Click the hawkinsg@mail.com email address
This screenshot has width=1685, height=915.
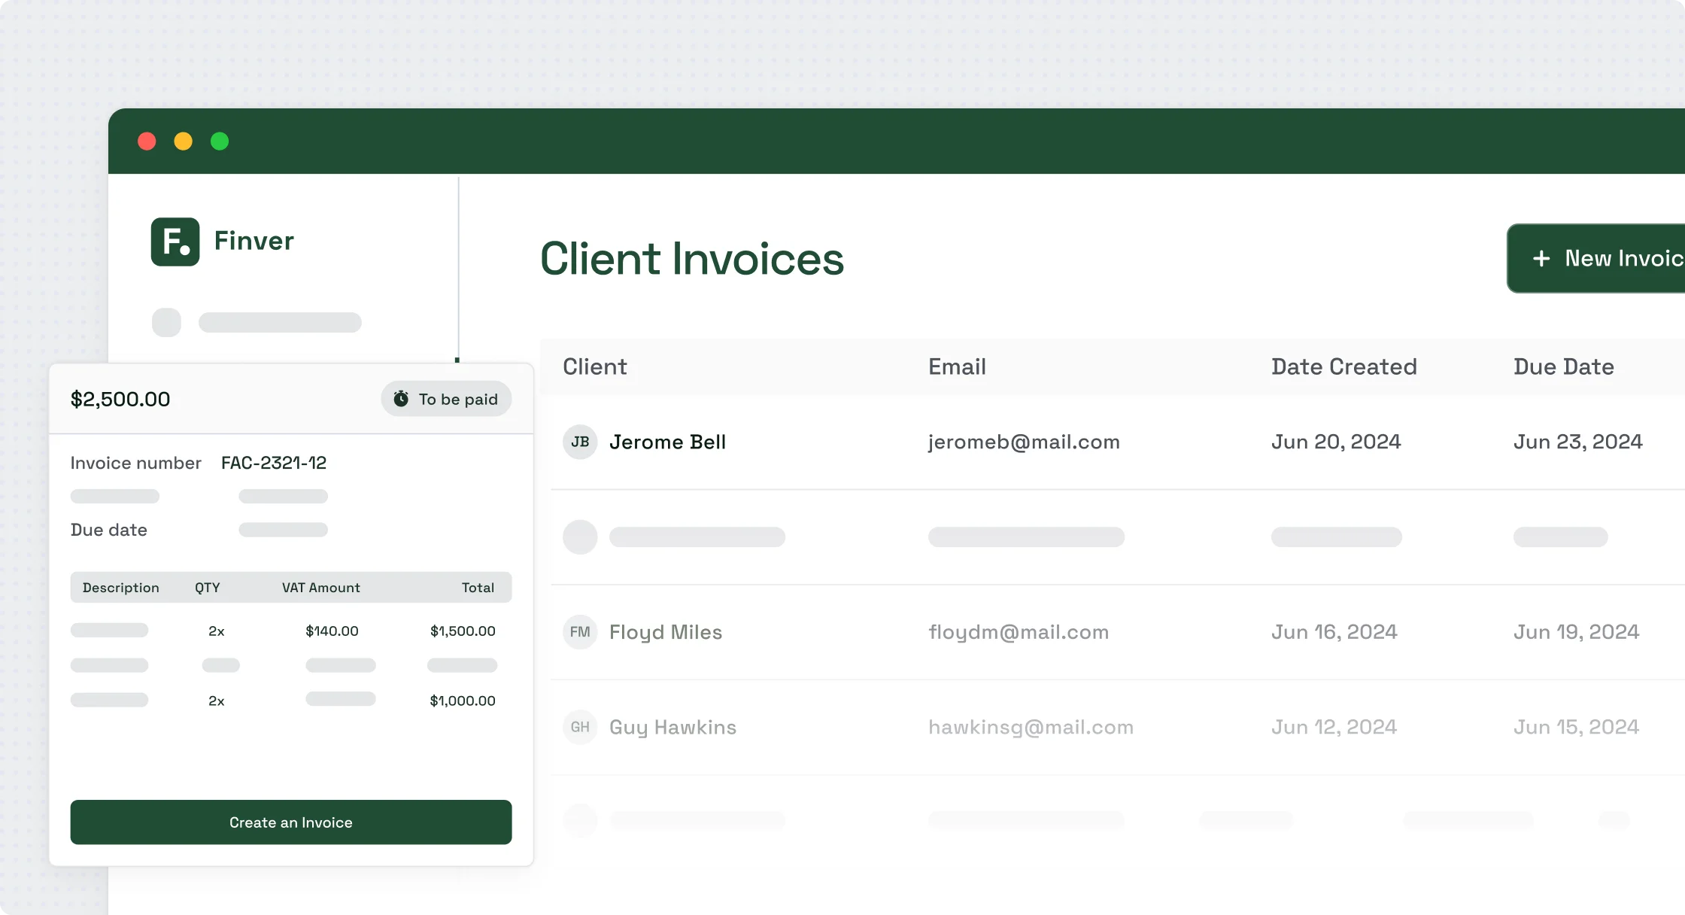[x=1031, y=727]
